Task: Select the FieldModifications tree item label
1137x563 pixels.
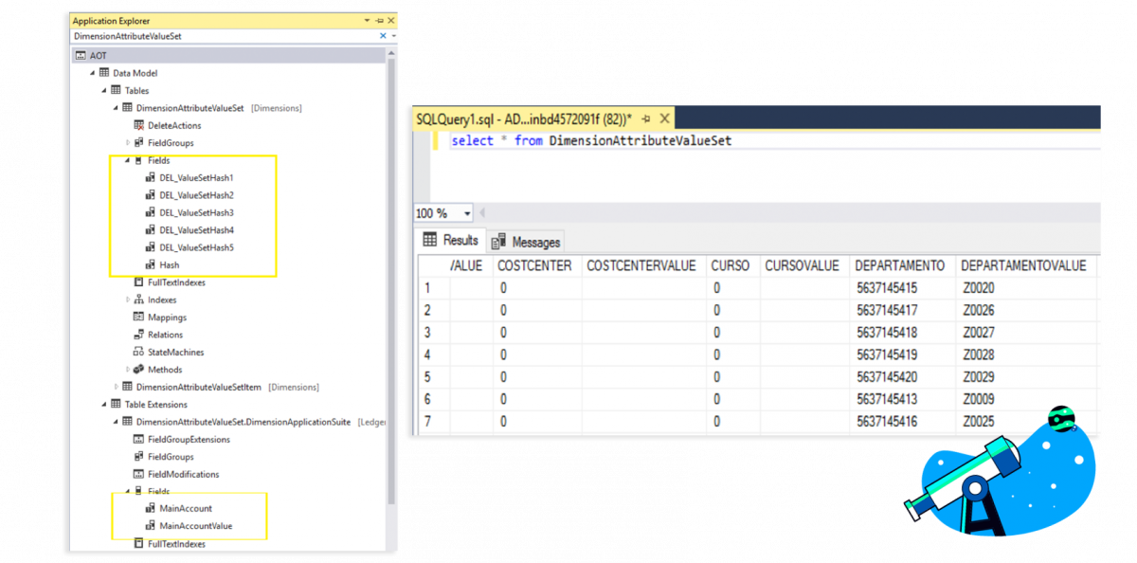Action: point(183,474)
